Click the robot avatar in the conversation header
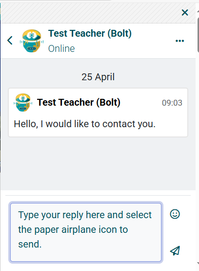199x271 pixels. click(x=32, y=41)
